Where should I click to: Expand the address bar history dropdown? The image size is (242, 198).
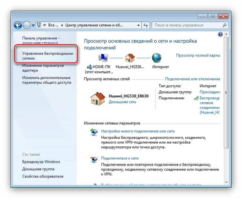click(138, 25)
